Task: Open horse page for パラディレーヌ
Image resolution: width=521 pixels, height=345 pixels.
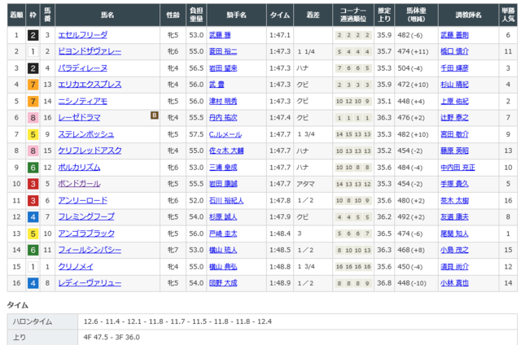Action: coord(81,68)
